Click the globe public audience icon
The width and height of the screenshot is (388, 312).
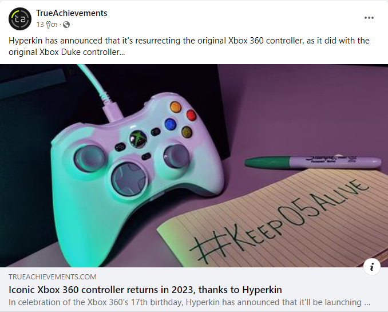tap(66, 25)
